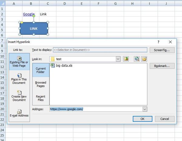
Task: Select Create New Document option
Action: click(19, 96)
